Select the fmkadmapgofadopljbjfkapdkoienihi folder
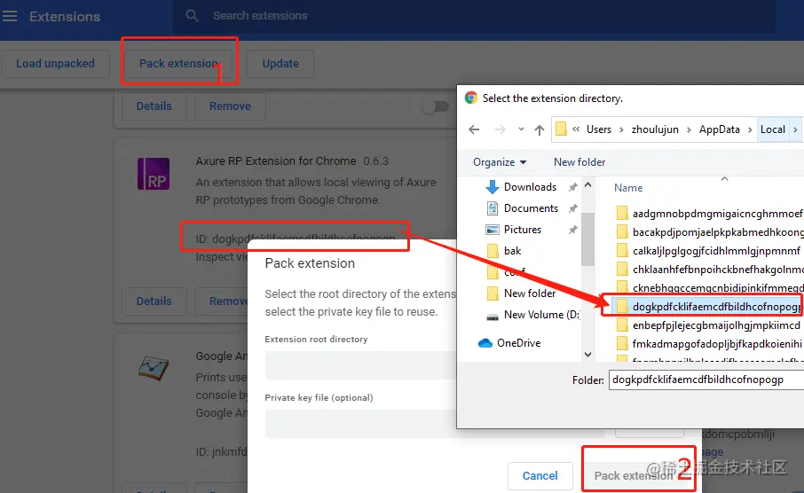 710,343
